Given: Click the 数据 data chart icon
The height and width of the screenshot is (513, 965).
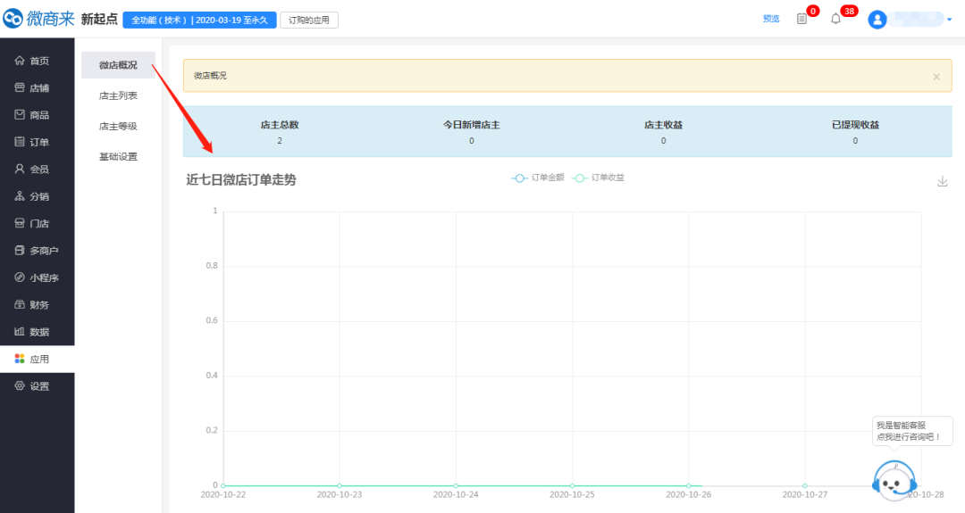Looking at the screenshot, I should pyautogui.click(x=20, y=331).
